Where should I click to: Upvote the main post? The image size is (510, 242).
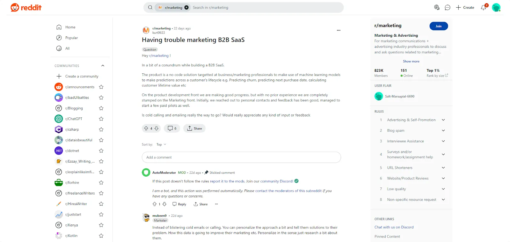pyautogui.click(x=146, y=128)
